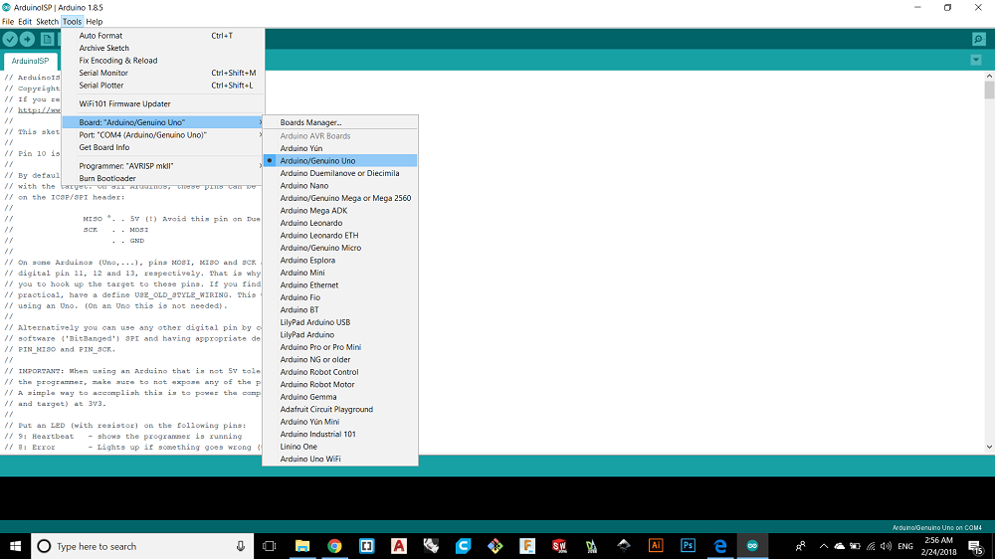Select Arduino Fio board

coord(340,297)
